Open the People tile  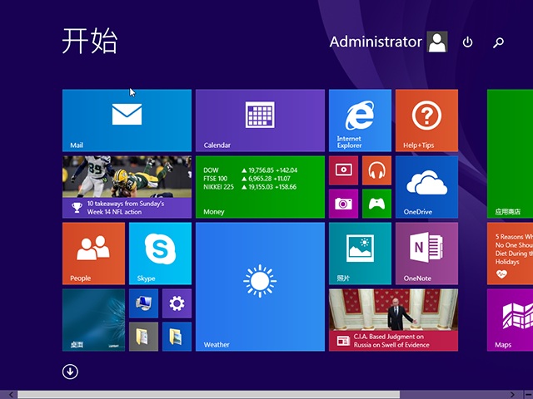coord(93,253)
